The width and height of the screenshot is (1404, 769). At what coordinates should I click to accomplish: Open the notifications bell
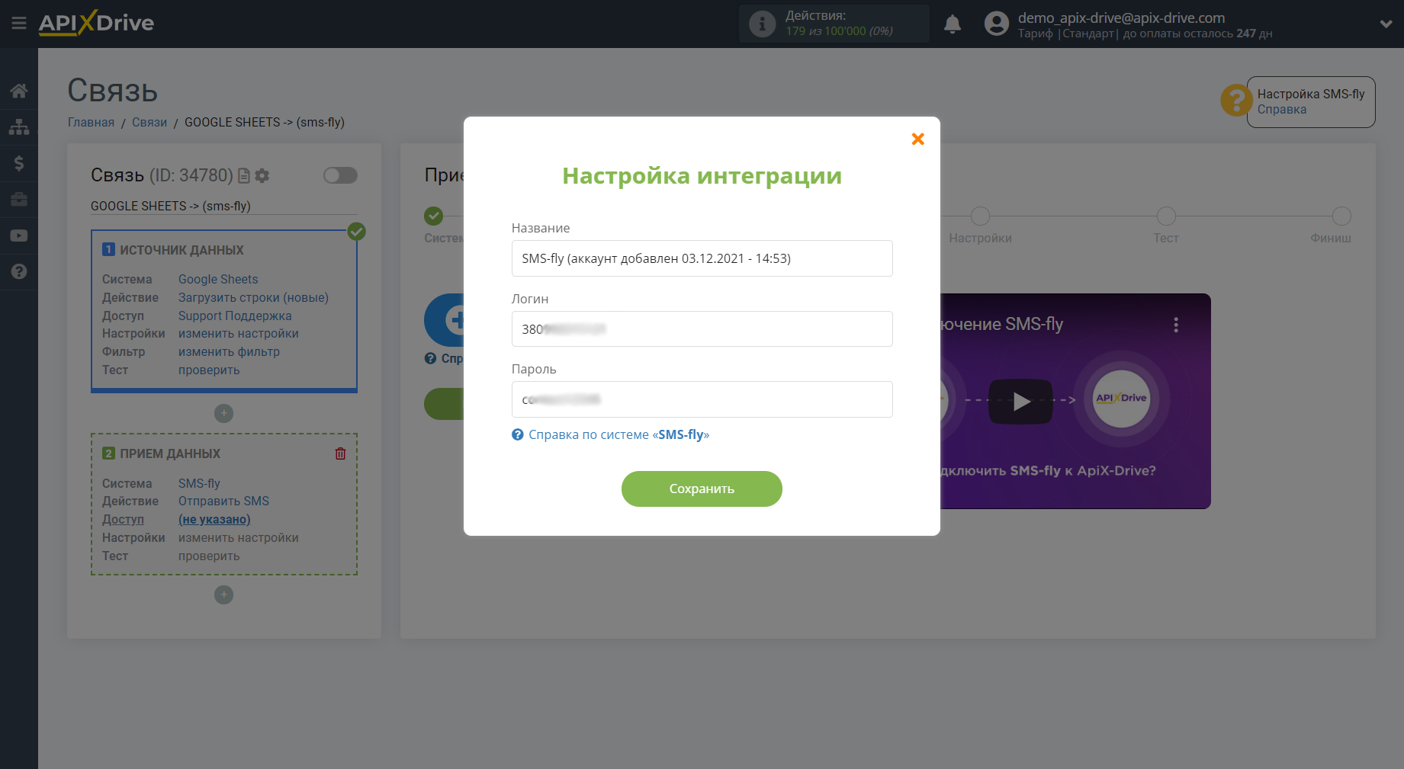pos(953,24)
